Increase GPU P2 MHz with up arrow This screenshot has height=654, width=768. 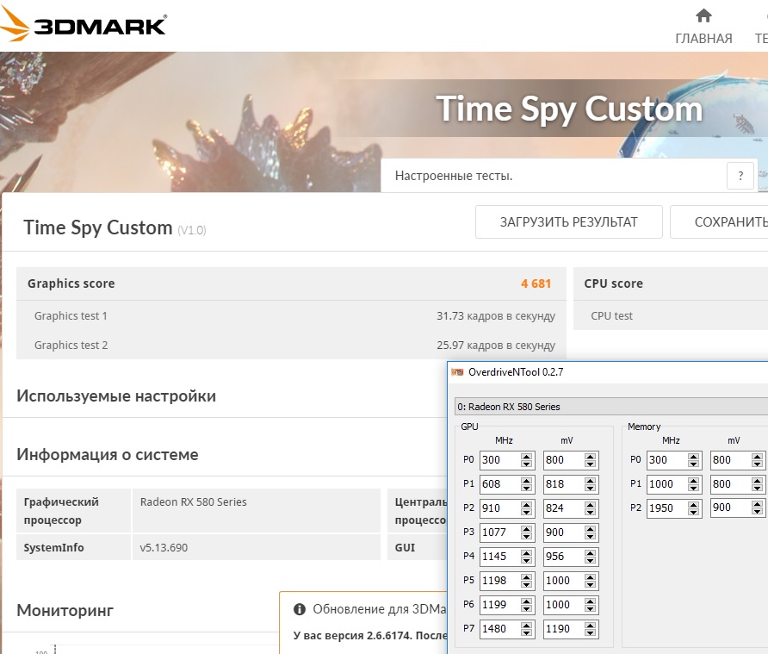point(527,504)
